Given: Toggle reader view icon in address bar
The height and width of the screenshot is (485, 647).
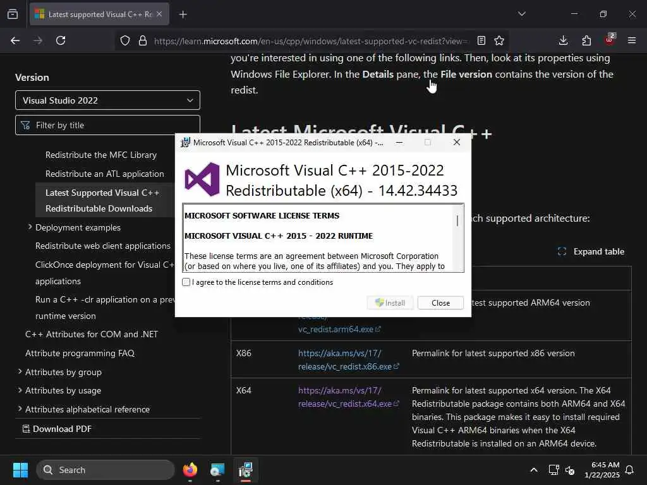Looking at the screenshot, I should (x=481, y=40).
